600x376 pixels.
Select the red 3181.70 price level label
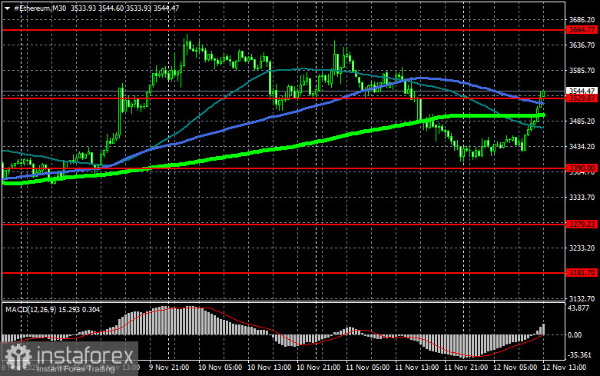point(582,273)
